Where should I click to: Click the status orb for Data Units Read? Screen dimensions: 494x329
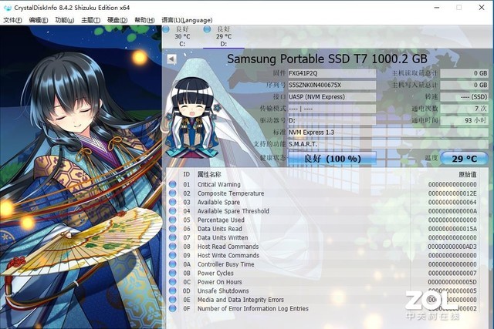173,229
